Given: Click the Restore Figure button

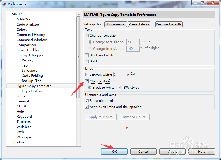Looking at the screenshot, I should pyautogui.click(x=134, y=117).
